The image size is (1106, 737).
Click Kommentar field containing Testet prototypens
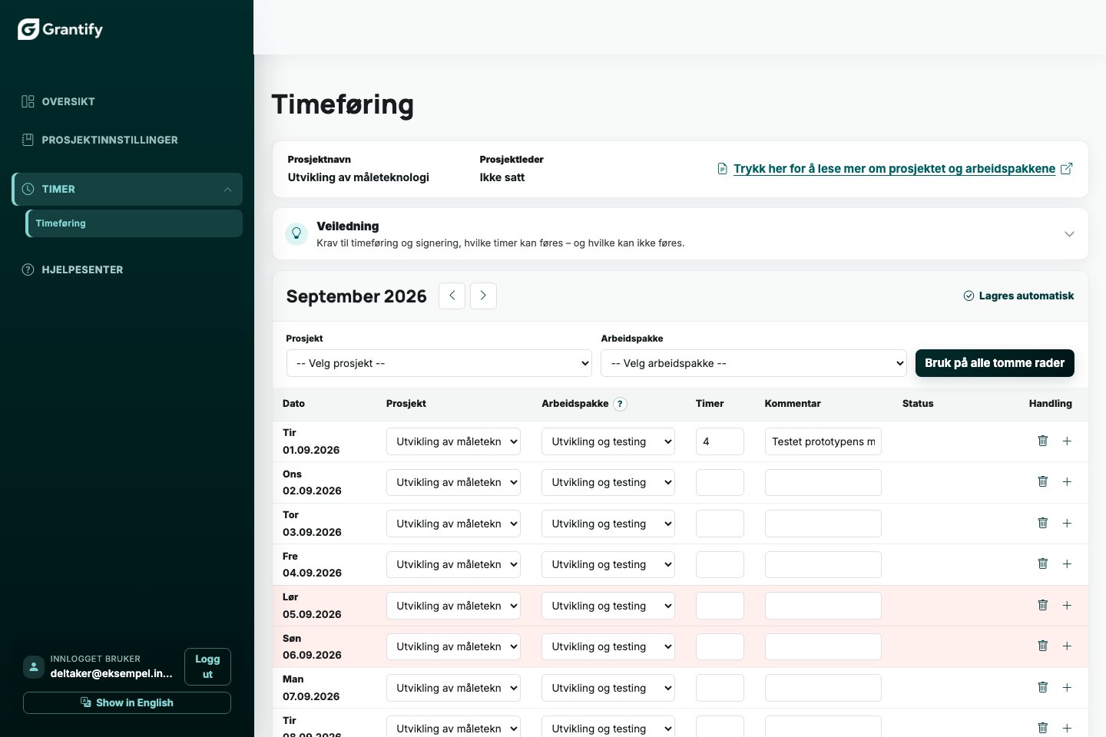[823, 441]
